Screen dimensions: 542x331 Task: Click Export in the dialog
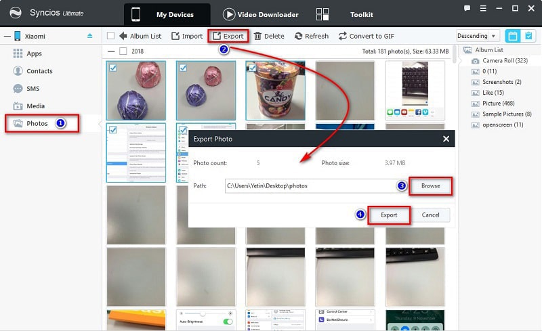click(389, 215)
